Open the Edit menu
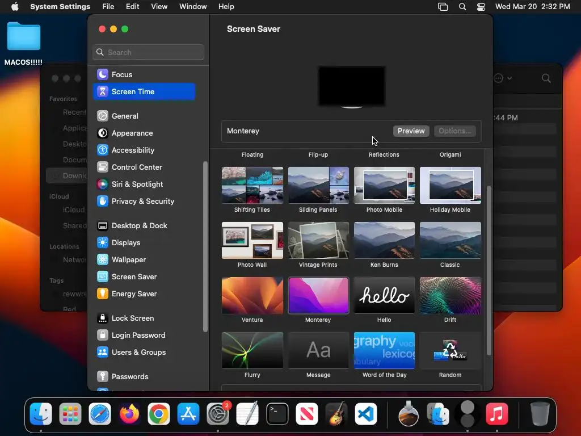Screen dimensions: 581x436 132,7
